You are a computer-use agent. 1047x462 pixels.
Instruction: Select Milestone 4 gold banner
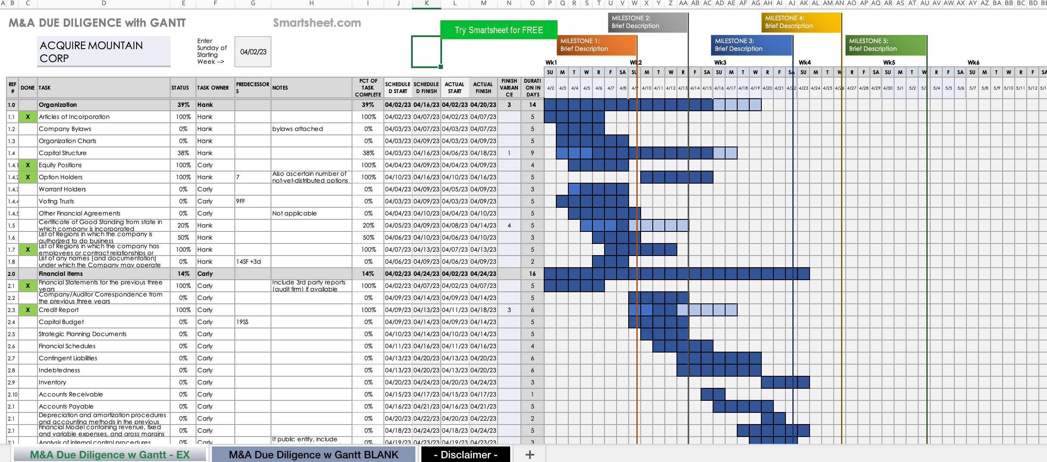tap(801, 22)
